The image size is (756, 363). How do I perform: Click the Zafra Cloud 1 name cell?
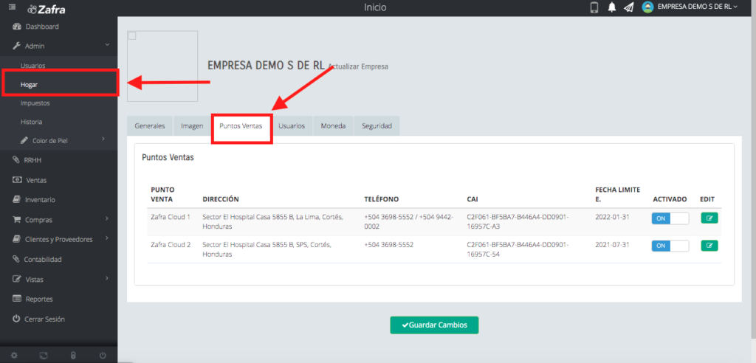point(171,217)
